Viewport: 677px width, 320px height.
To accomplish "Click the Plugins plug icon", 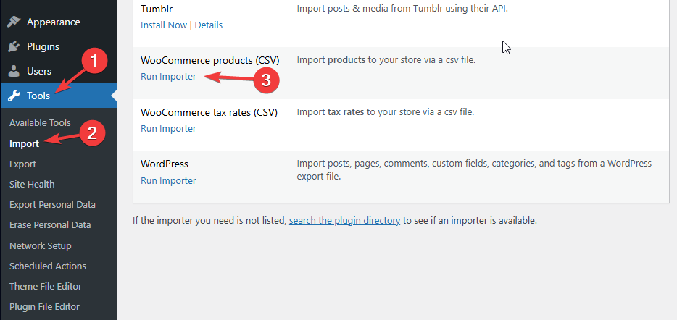I will pos(14,46).
